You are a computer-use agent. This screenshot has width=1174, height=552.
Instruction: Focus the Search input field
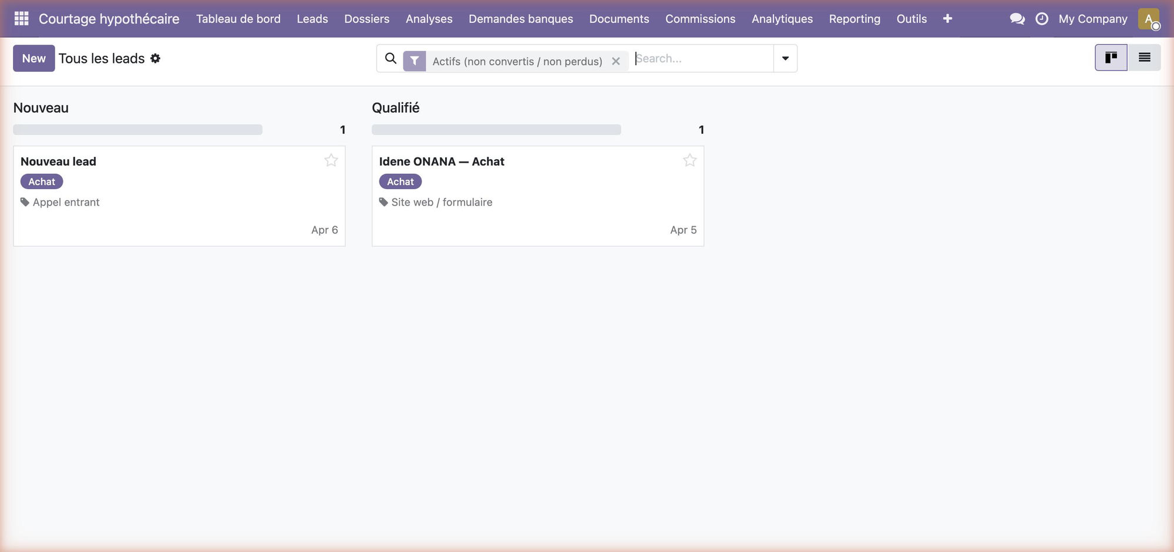click(702, 58)
